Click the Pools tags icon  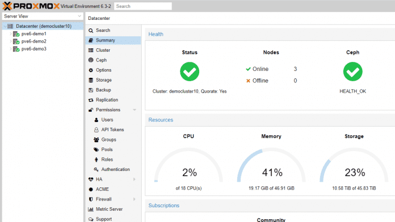click(x=96, y=150)
